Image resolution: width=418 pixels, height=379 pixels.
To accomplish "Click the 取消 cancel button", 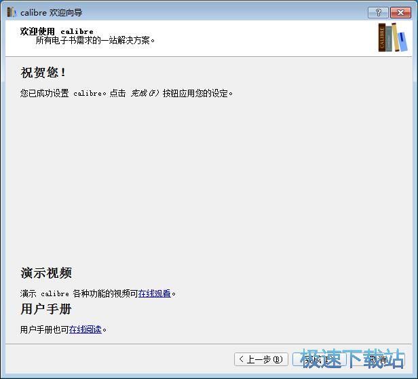I will [x=377, y=359].
